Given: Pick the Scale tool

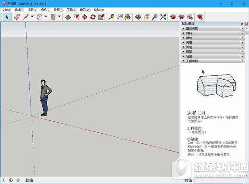Looking at the screenshot, I should pyautogui.click(x=101, y=17).
